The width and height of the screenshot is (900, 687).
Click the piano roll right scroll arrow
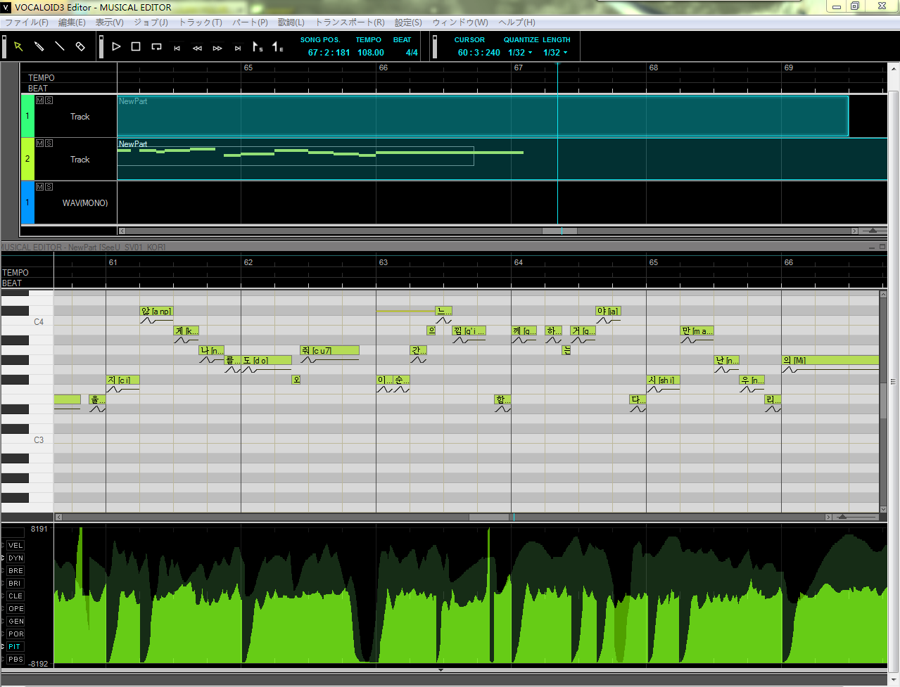pyautogui.click(x=828, y=517)
